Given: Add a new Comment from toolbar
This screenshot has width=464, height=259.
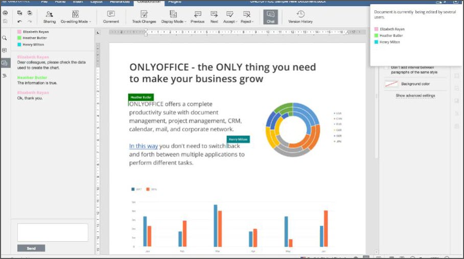Looking at the screenshot, I should pyautogui.click(x=111, y=16).
